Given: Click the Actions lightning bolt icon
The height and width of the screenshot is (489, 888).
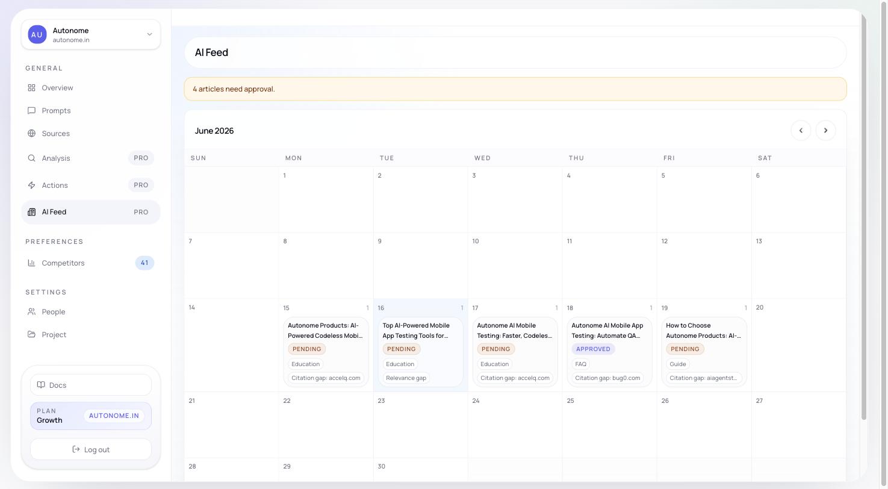Looking at the screenshot, I should click(x=31, y=185).
